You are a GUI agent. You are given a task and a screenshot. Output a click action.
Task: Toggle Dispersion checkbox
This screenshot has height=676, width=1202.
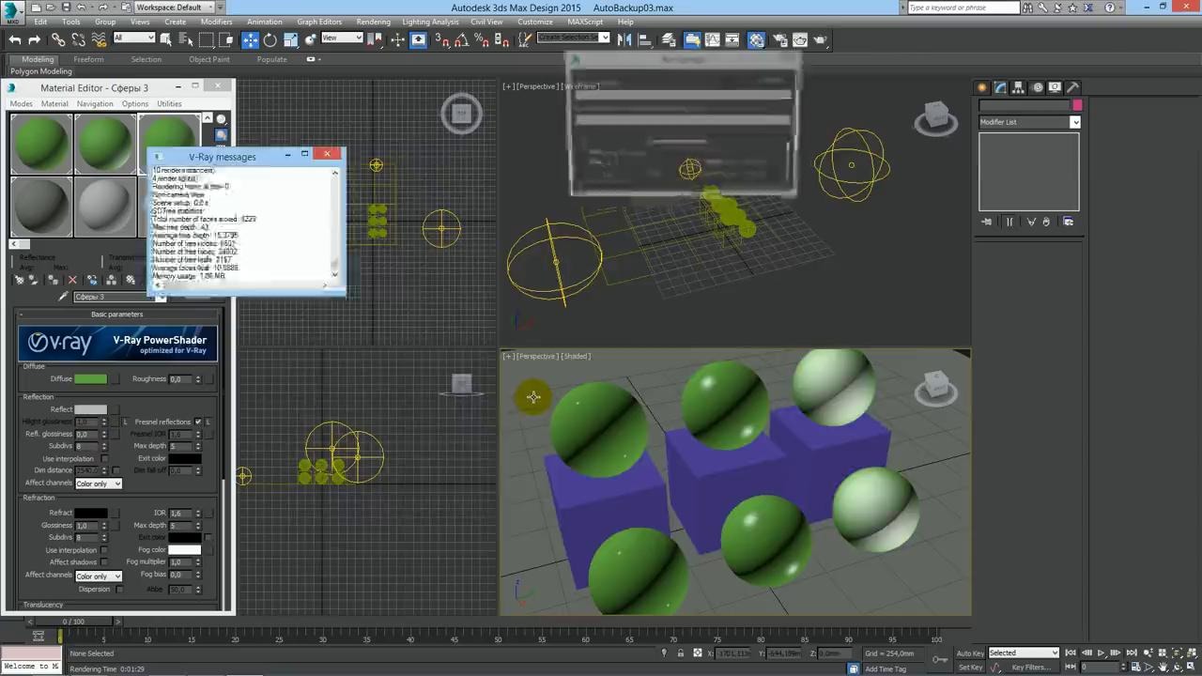coord(119,590)
